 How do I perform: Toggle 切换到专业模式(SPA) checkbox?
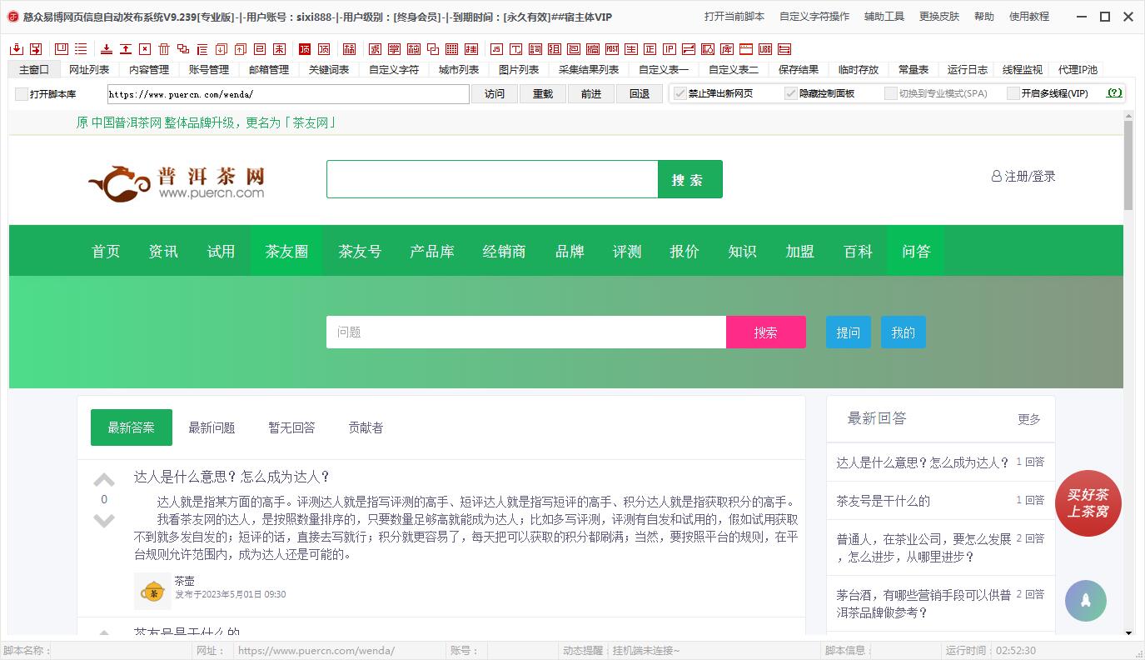891,93
